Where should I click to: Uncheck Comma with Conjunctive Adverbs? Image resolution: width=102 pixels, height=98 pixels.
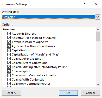point(9,75)
